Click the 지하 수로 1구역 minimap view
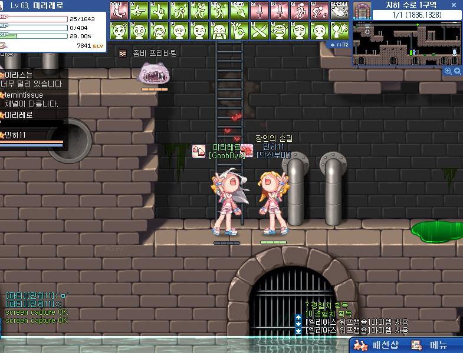 (x=407, y=44)
